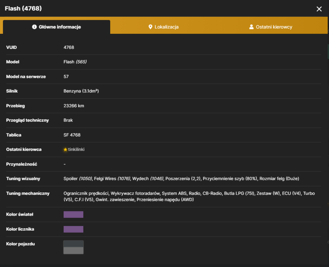The width and height of the screenshot is (329, 267).
Task: Click the Tablica row label
Action: pyautogui.click(x=14, y=135)
